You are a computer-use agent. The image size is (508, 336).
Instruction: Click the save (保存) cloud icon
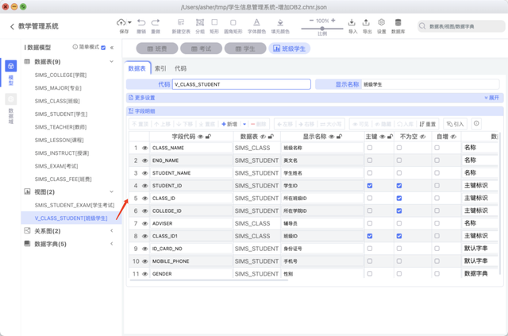click(121, 22)
